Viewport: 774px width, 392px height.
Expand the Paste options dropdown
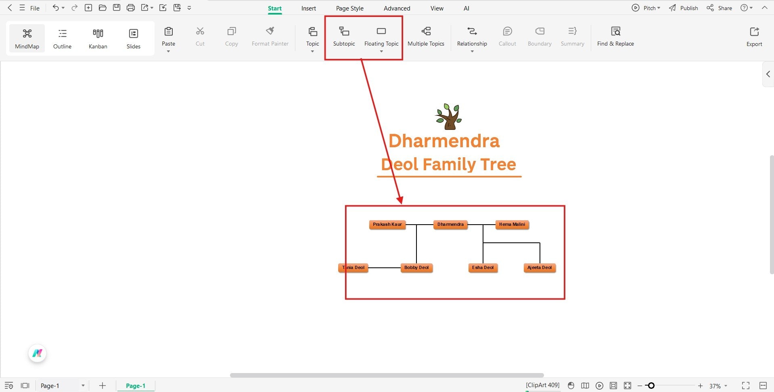tap(168, 51)
